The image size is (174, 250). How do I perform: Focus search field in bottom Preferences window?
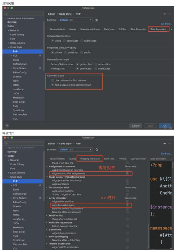click(x=24, y=143)
